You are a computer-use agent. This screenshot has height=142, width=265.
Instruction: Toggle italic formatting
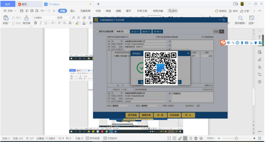pos(40,23)
